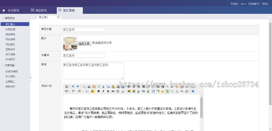Click the paste clipboard icon
Viewport: 272px width, 131px height.
click(x=113, y=87)
